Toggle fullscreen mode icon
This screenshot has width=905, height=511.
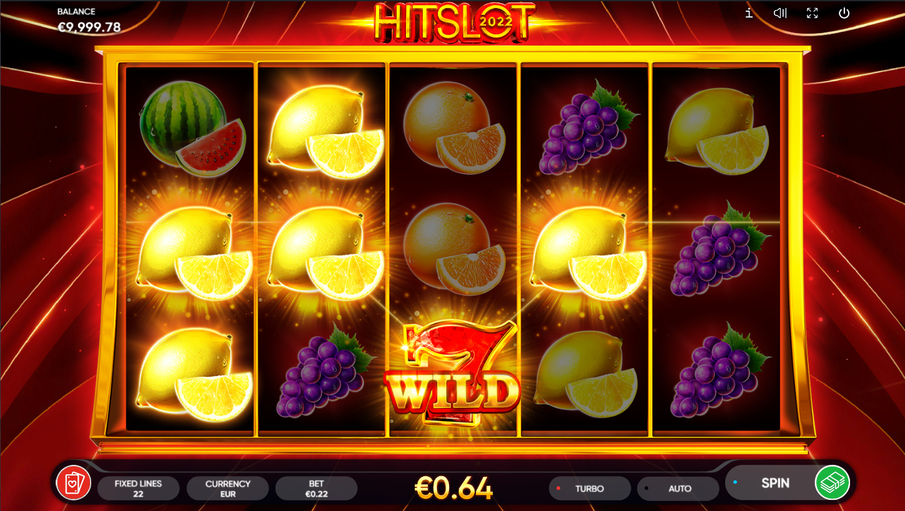coord(812,13)
